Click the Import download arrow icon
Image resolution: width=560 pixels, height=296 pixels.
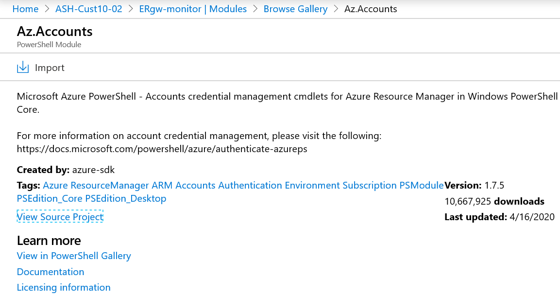click(x=23, y=68)
